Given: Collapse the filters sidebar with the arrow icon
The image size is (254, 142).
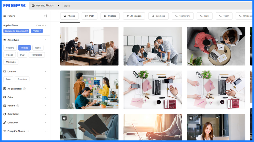Looking at the screenshot, I should [x=45, y=16].
